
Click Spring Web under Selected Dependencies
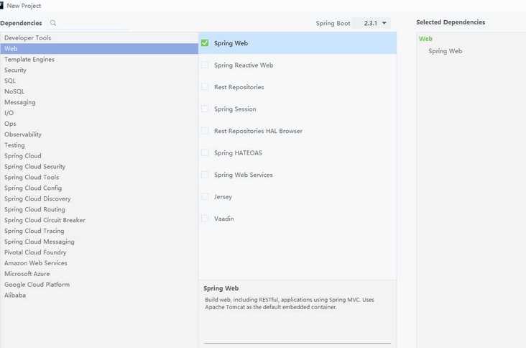pyautogui.click(x=445, y=52)
